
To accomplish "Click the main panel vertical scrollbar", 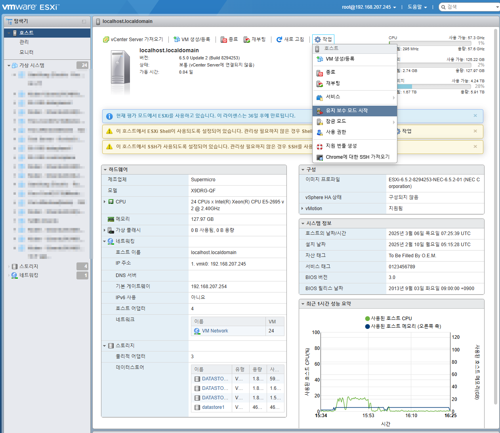I will tap(496, 216).
